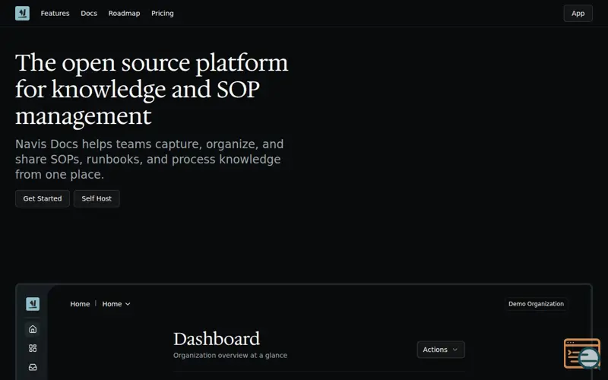The image size is (608, 380).
Task: Expand the Home breadcrumb dropdown
Action: pos(116,304)
